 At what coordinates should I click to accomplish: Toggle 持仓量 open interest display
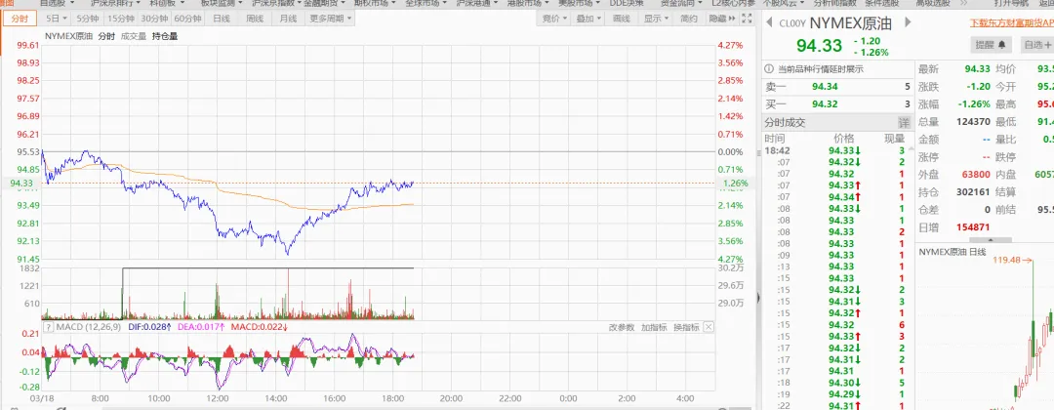[165, 36]
